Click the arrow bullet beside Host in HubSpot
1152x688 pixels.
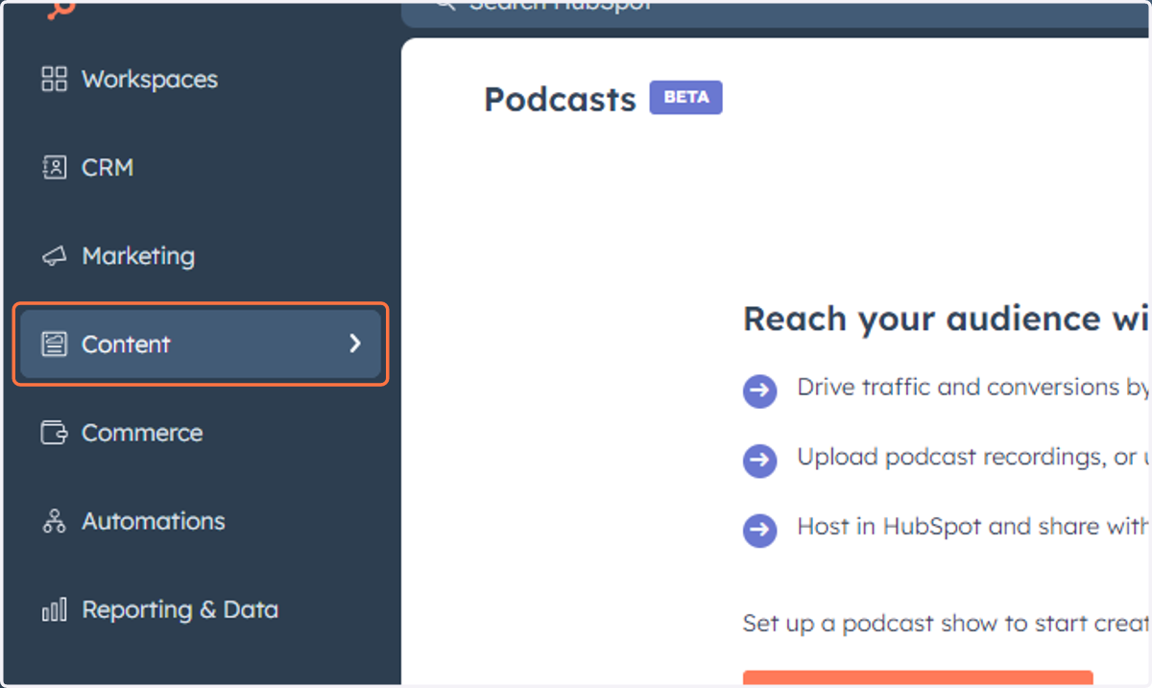(x=759, y=530)
